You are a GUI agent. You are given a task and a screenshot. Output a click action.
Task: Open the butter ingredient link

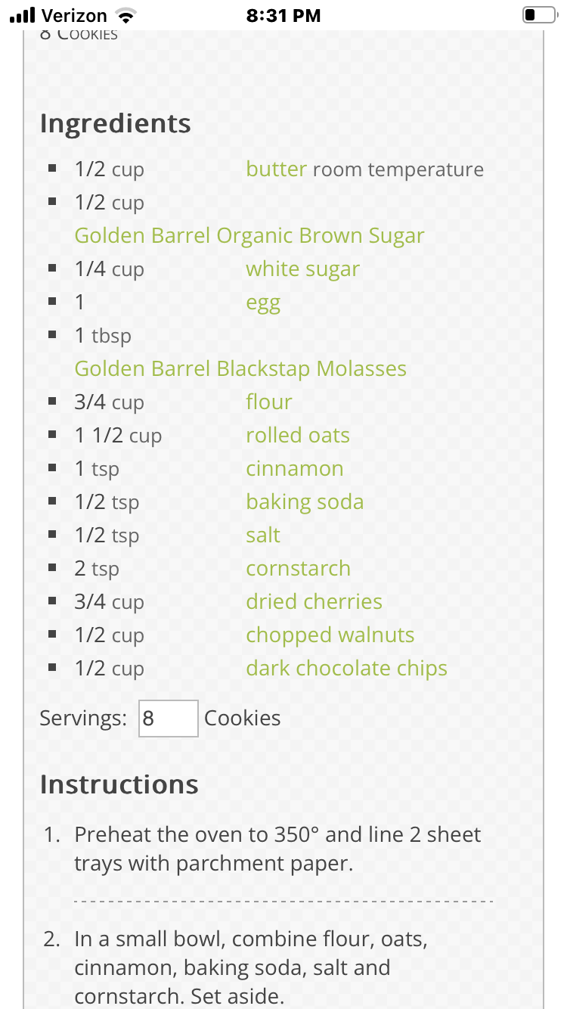click(276, 169)
